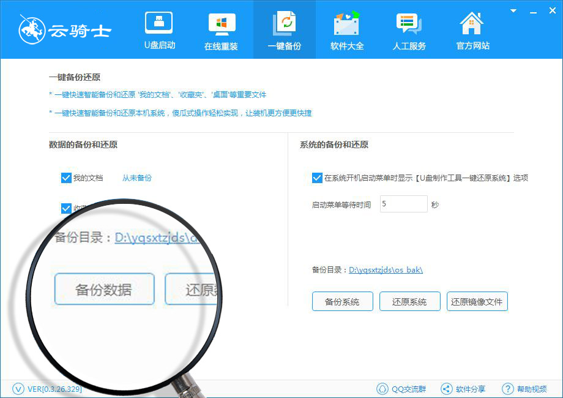Expand the title bar dropdown arrow menu
The height and width of the screenshot is (398, 563).
pos(513,11)
